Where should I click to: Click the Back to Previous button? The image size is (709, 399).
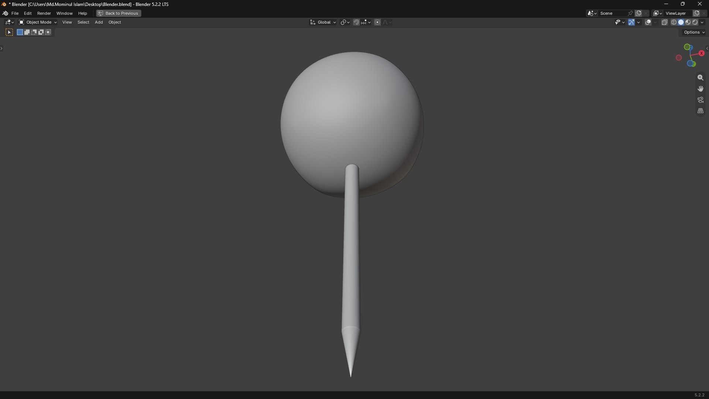point(119,13)
